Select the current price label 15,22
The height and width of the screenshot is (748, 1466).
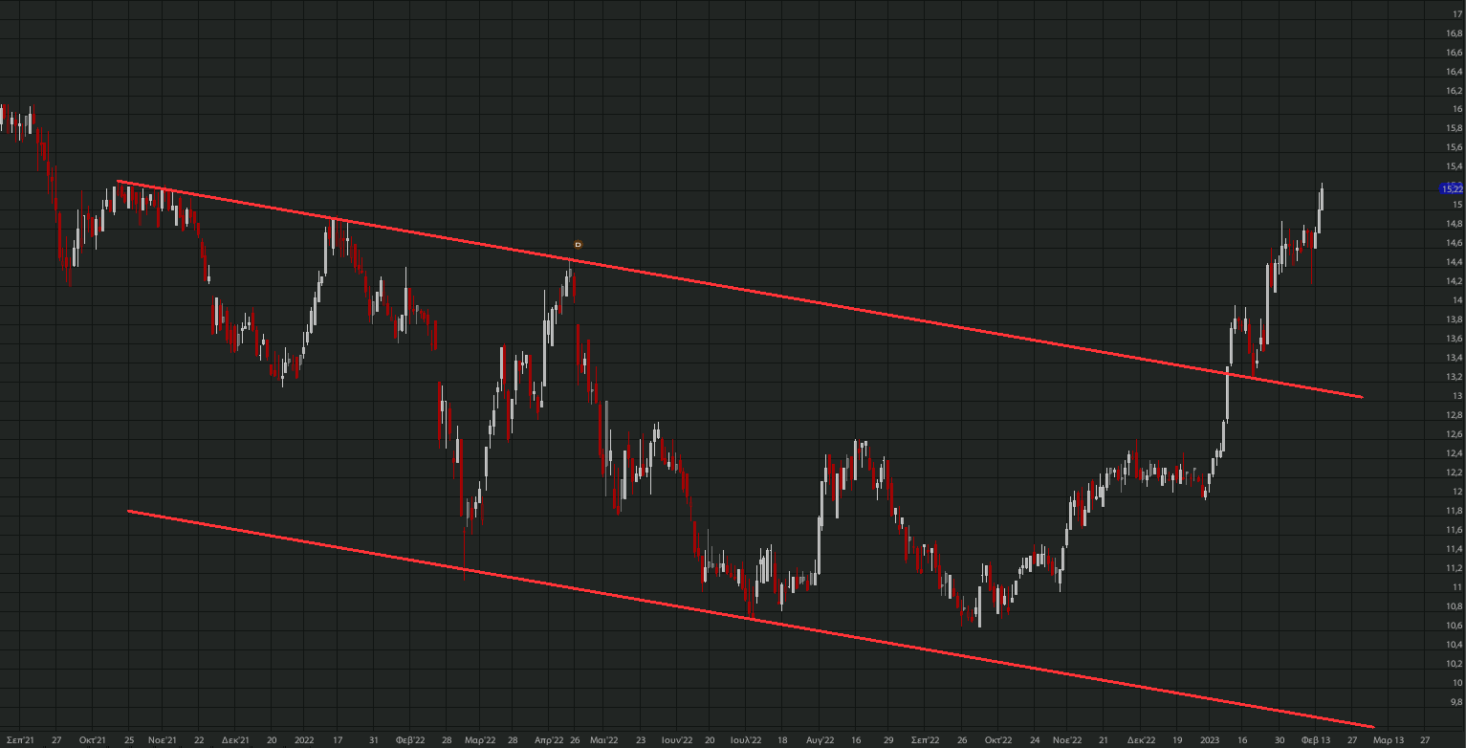(x=1452, y=189)
